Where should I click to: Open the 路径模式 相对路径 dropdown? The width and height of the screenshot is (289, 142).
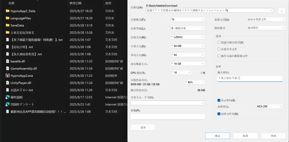[x=266, y=28]
